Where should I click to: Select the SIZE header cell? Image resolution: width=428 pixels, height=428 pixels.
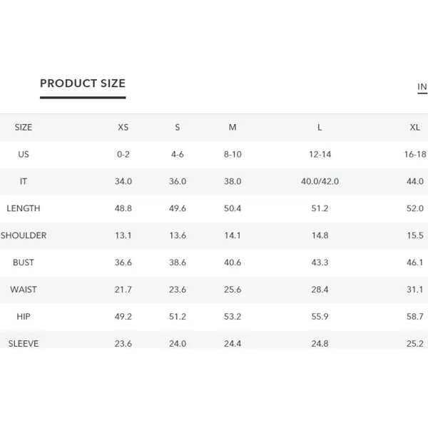tap(24, 127)
